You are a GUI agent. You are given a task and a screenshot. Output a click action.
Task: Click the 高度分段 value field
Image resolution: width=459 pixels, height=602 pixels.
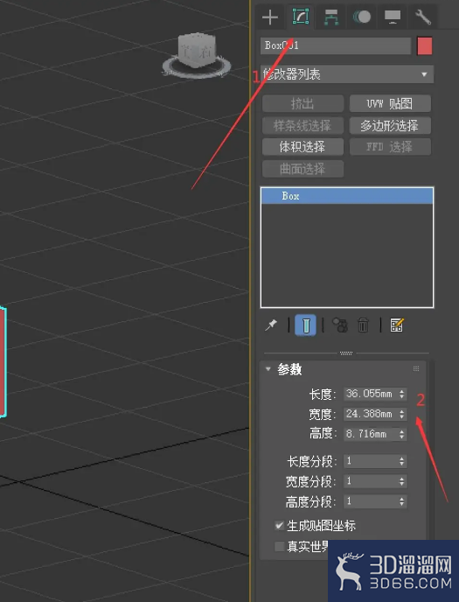(x=371, y=501)
